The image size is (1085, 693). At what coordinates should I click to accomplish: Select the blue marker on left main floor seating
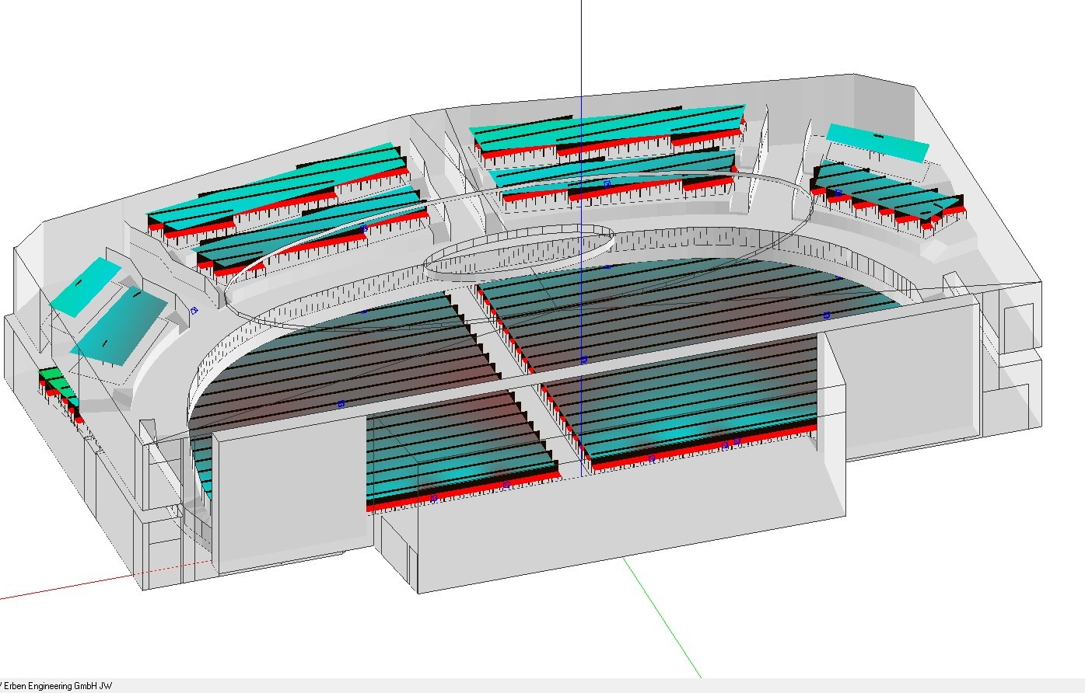click(x=341, y=404)
